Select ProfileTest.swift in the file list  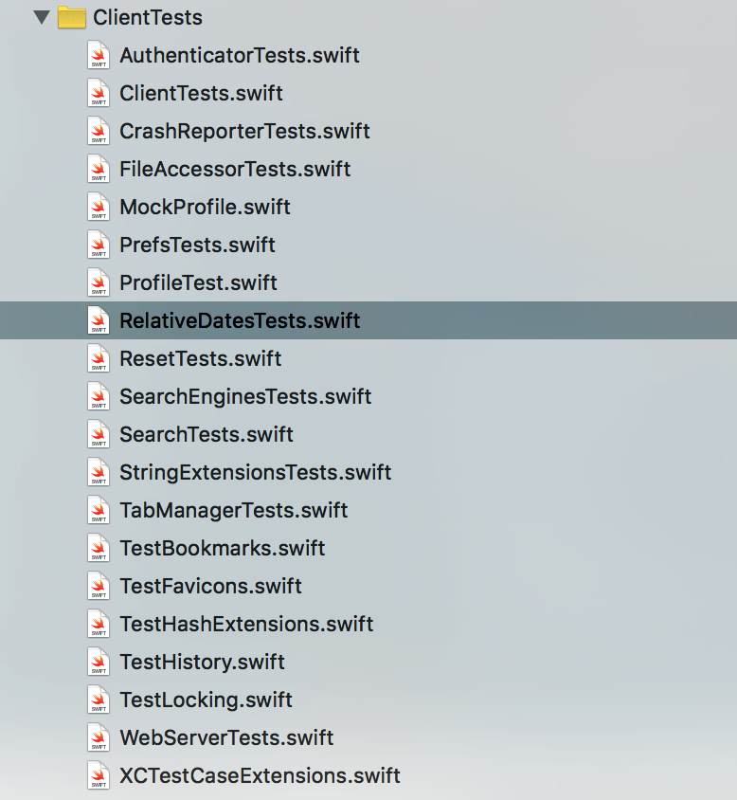tap(198, 282)
